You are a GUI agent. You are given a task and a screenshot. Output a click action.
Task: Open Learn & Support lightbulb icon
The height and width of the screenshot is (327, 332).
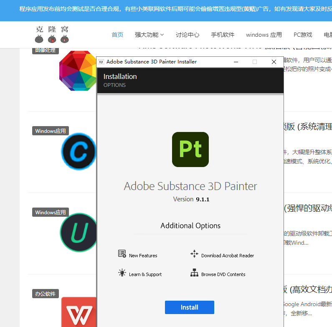click(122, 273)
